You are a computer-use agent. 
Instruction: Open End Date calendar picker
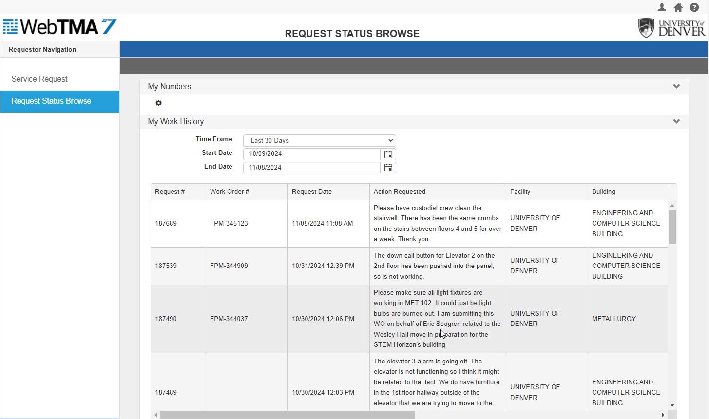tap(388, 168)
